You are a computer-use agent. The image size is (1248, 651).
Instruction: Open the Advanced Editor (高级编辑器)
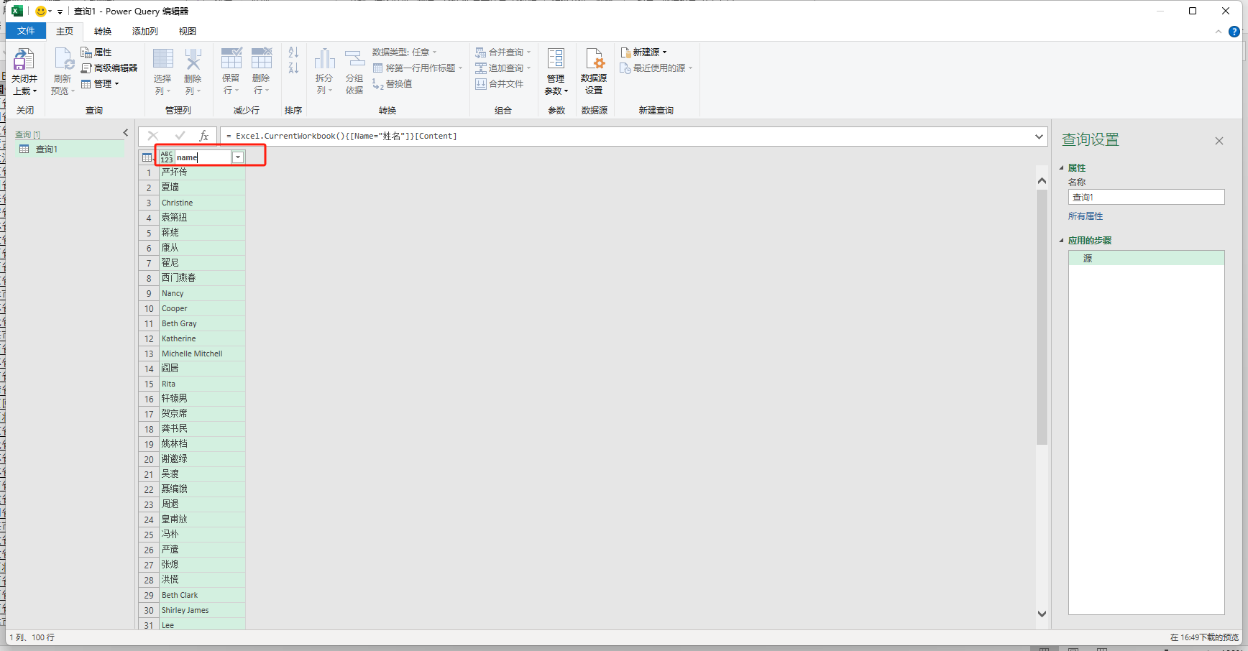pyautogui.click(x=109, y=68)
